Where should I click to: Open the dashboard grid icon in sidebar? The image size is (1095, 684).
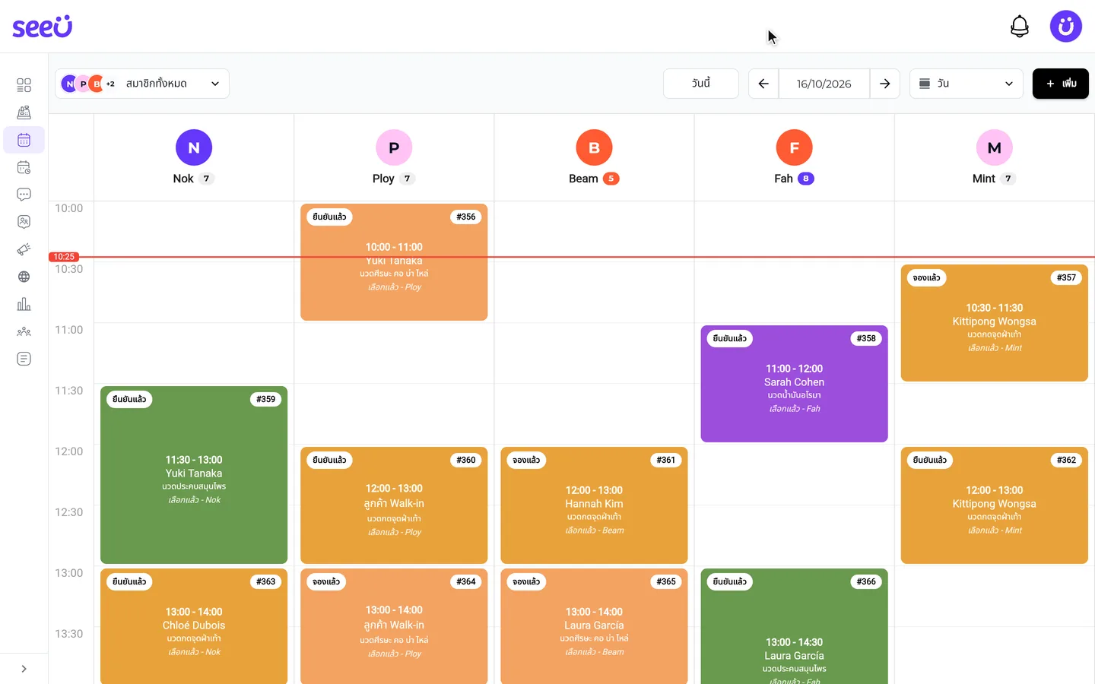pos(24,85)
